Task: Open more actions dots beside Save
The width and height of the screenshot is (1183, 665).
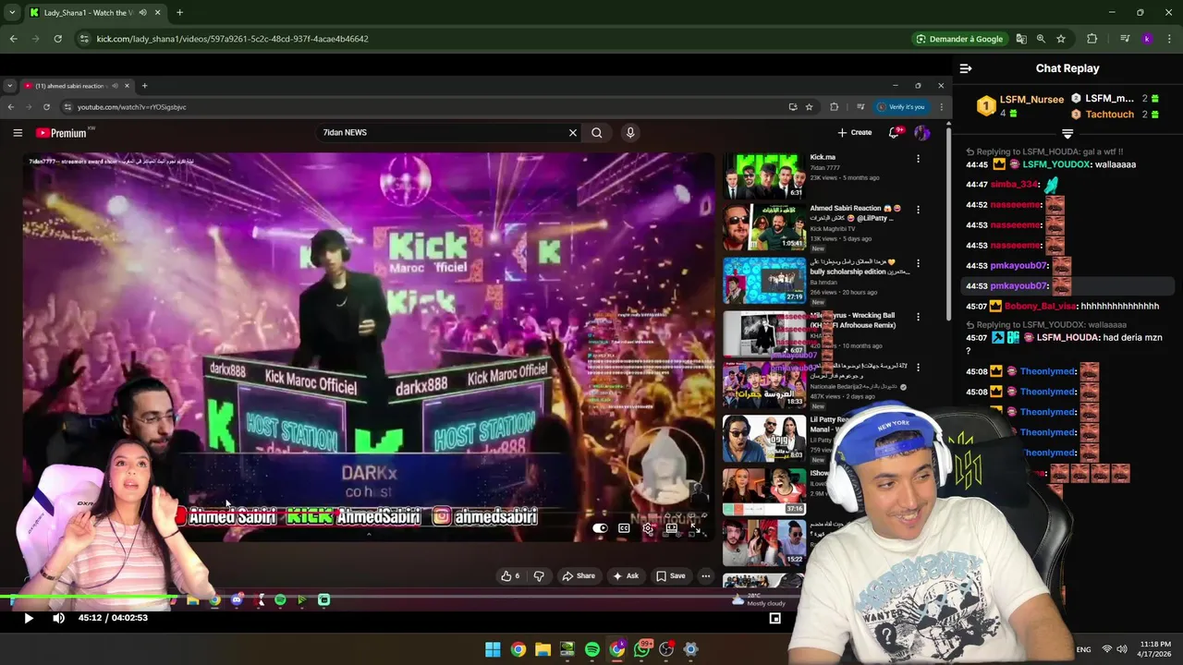Action: pyautogui.click(x=705, y=576)
